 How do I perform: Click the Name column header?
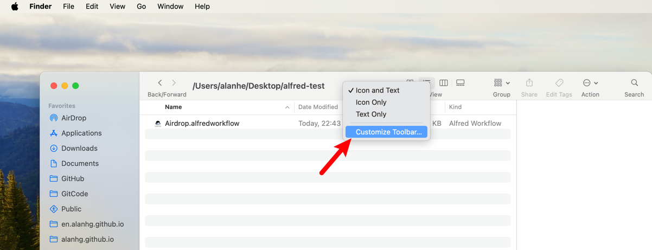click(174, 107)
